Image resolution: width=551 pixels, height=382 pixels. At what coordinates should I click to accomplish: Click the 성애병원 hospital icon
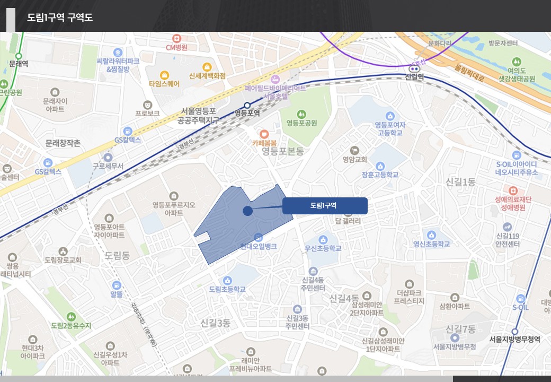(513, 190)
